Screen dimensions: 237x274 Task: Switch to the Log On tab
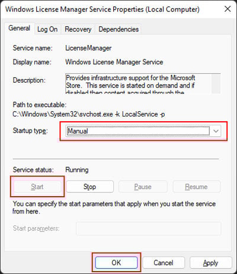pyautogui.click(x=47, y=29)
